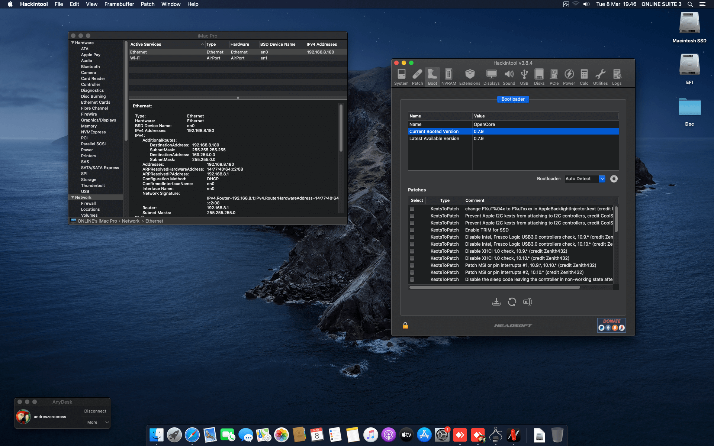This screenshot has width=714, height=446.
Task: Click Disconnect in the AnyDesk window
Action: tap(95, 411)
